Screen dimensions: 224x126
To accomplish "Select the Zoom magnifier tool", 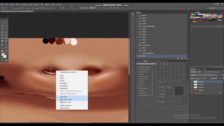I will (6, 51).
